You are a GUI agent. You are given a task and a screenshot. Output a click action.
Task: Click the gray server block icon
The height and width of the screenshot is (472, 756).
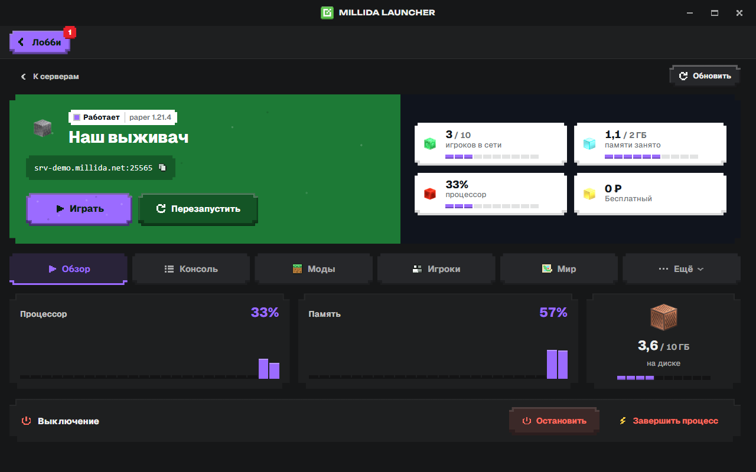coord(42,127)
